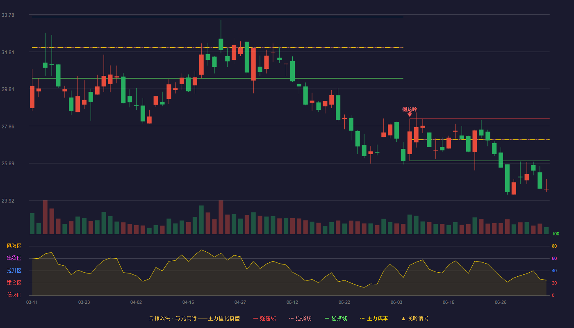This screenshot has width=574, height=328.
Task: Click the 06-03 date axis label
Action: [x=396, y=302]
